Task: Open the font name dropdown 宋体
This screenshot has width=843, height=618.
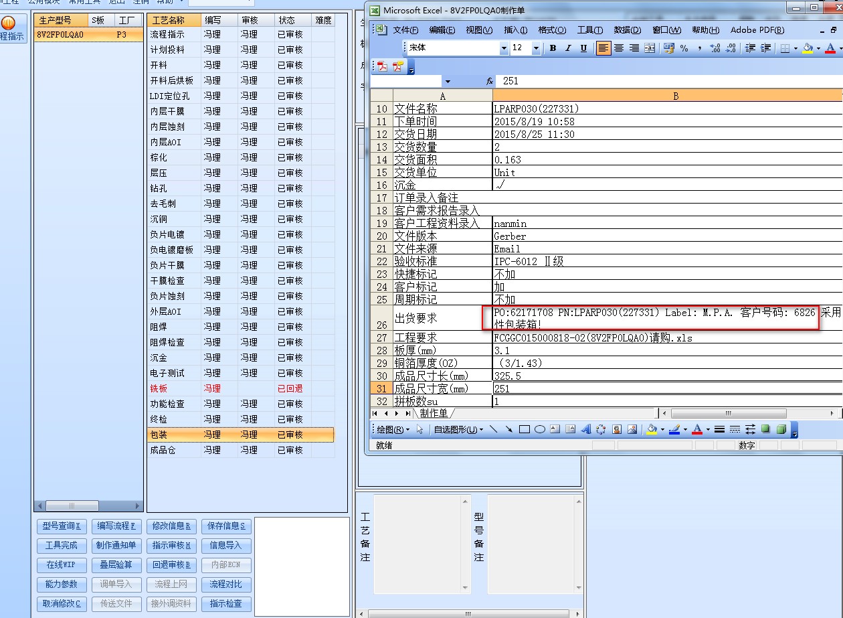Action: pyautogui.click(x=504, y=48)
